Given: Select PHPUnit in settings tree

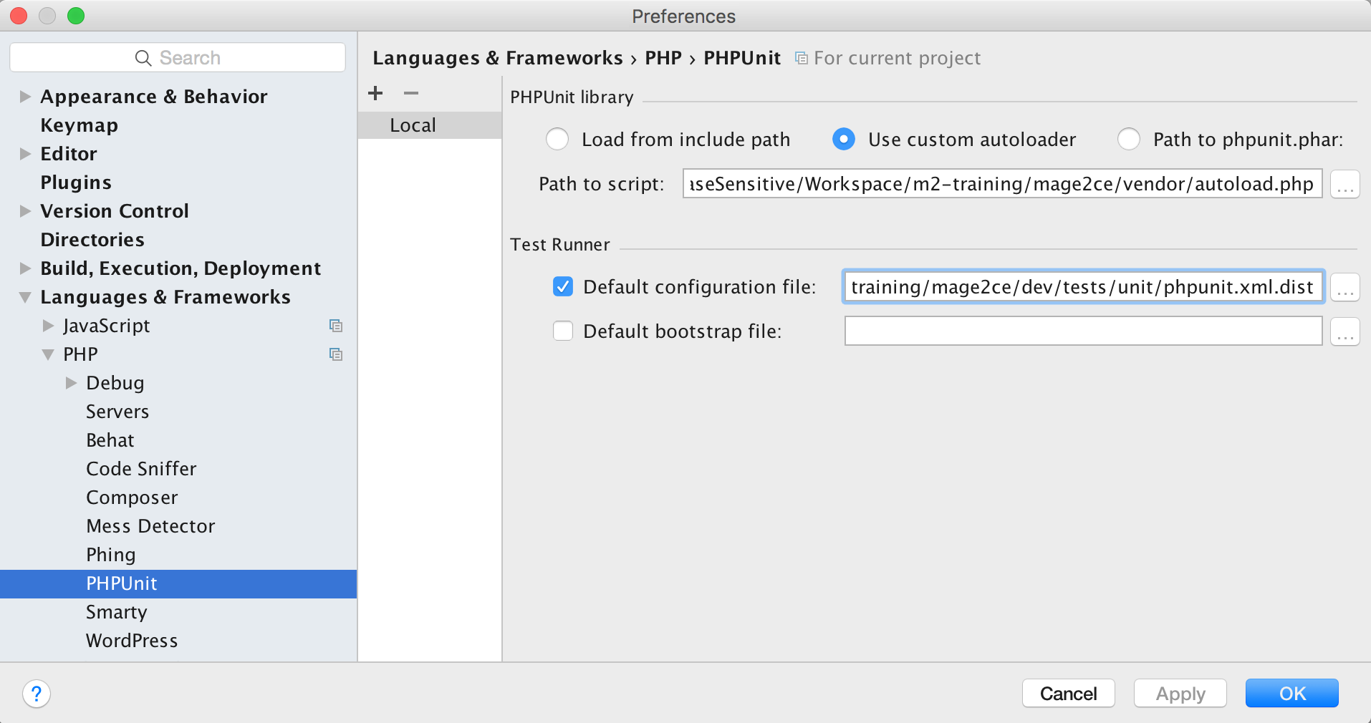Looking at the screenshot, I should [178, 583].
